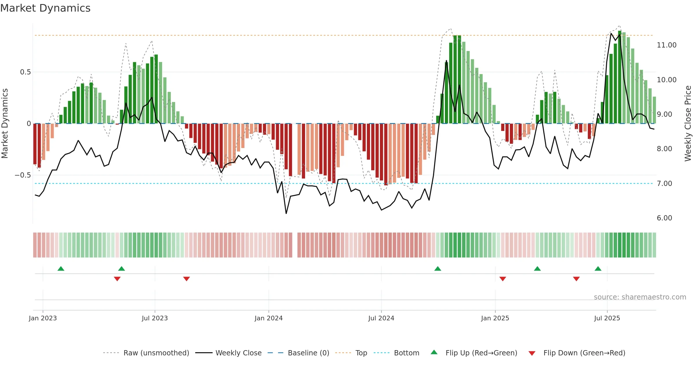Click the Jan 2023 x-axis label
Image resolution: width=696 pixels, height=391 pixels.
(43, 318)
